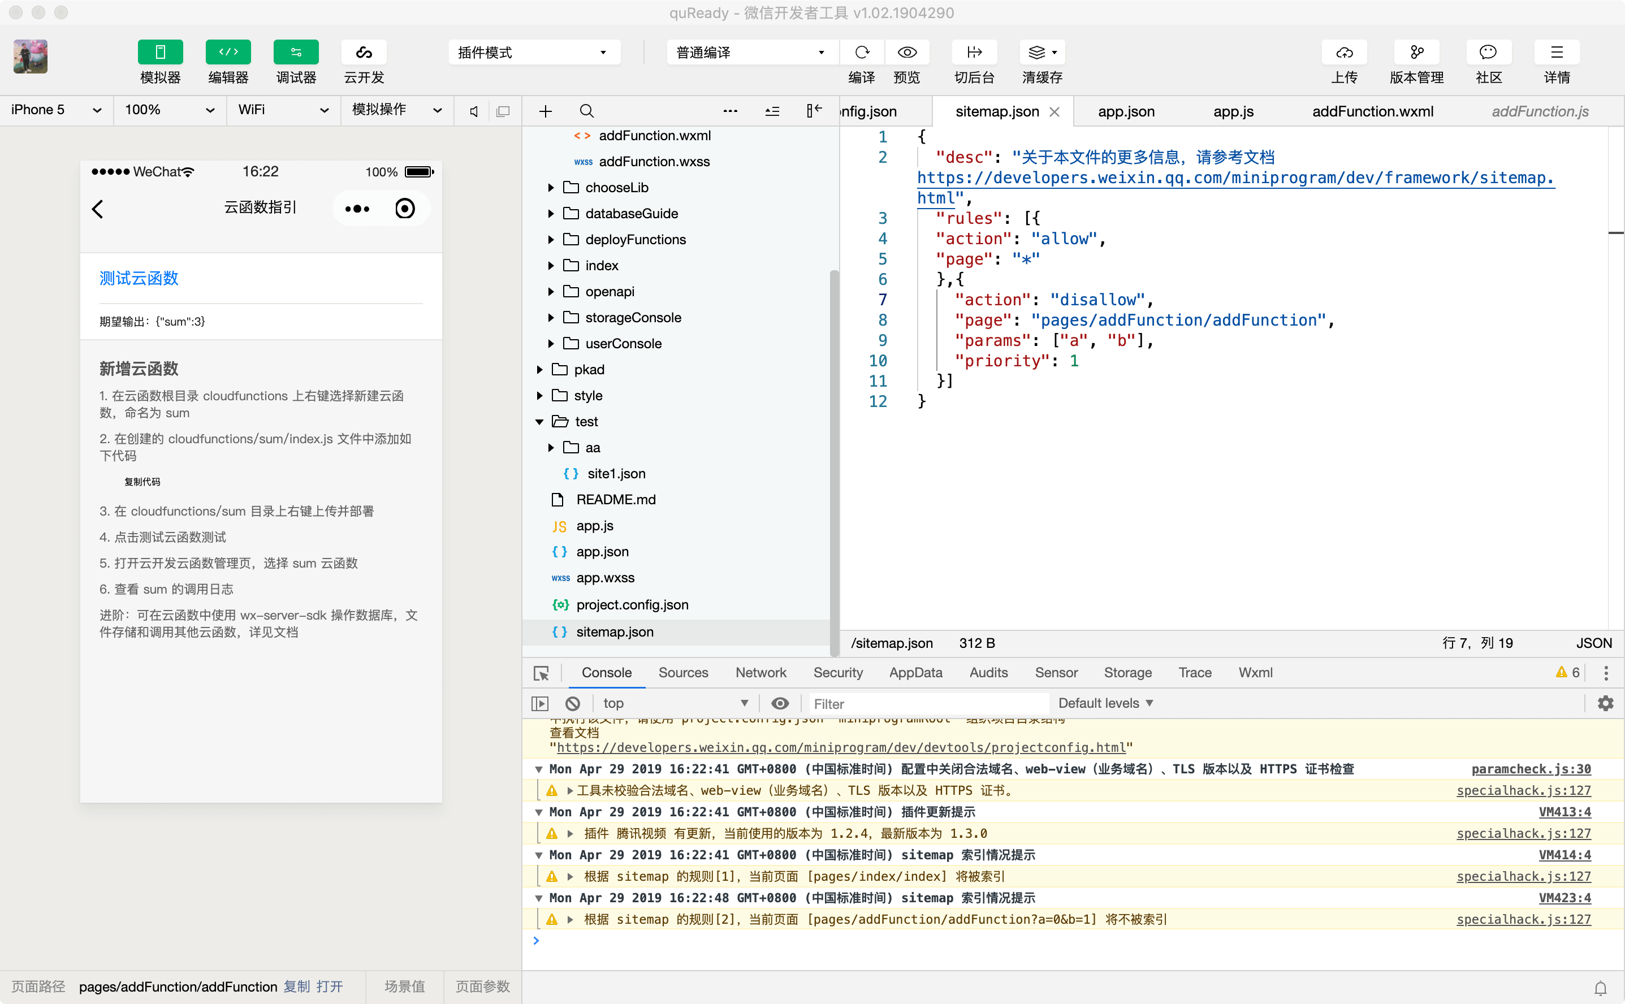Clear the console with the block icon
Viewport: 1625px width, 1004px height.
coord(572,703)
